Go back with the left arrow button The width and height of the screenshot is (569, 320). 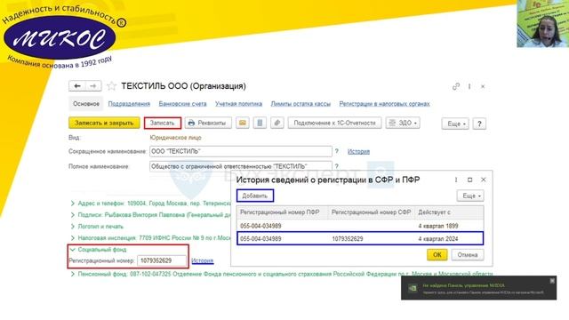click(77, 86)
